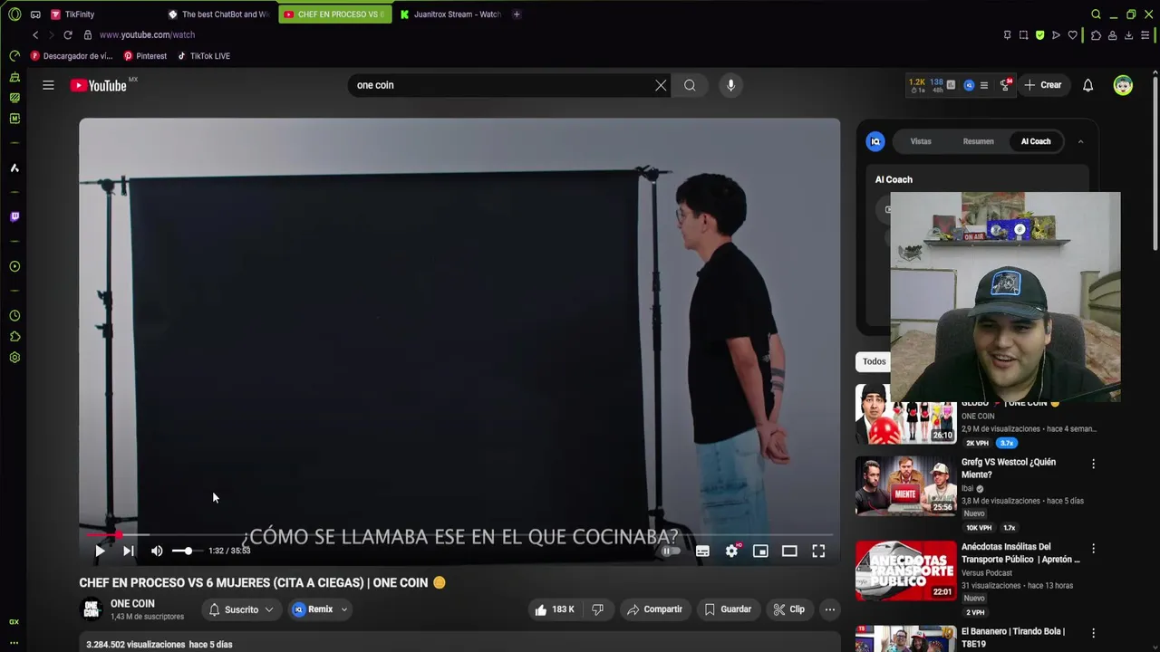Collapse the vidIQ panel chevron
This screenshot has width=1160, height=652.
[x=1080, y=141]
